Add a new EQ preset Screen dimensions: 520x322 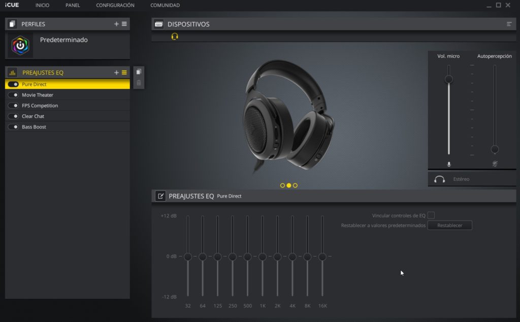(x=116, y=72)
